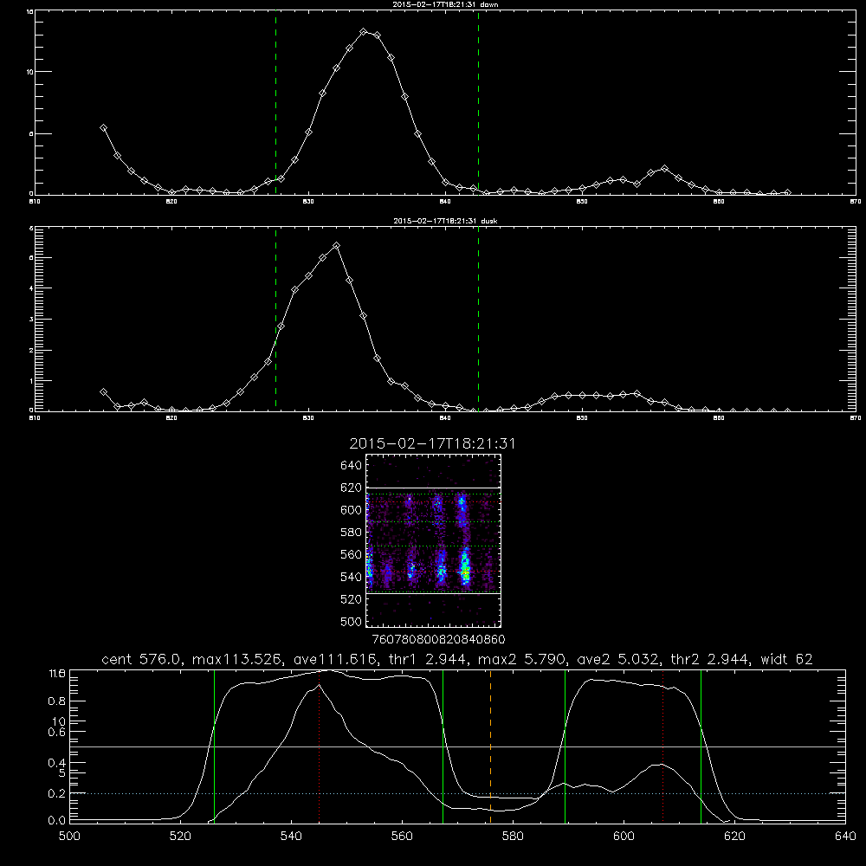Pick the peak data point of the dawn curve
This screenshot has width=866, height=866.
point(363,32)
